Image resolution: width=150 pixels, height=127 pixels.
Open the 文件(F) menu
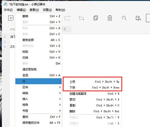pyautogui.click(x=8, y=10)
